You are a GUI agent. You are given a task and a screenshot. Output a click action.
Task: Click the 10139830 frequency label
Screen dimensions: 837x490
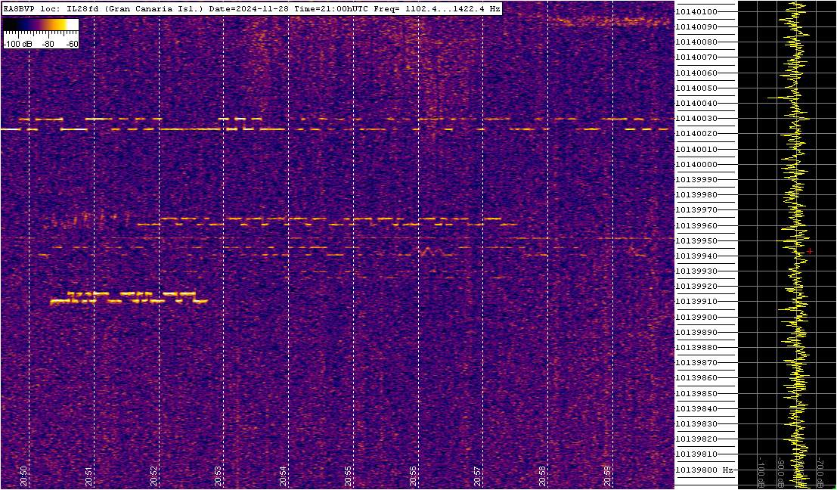pos(696,423)
